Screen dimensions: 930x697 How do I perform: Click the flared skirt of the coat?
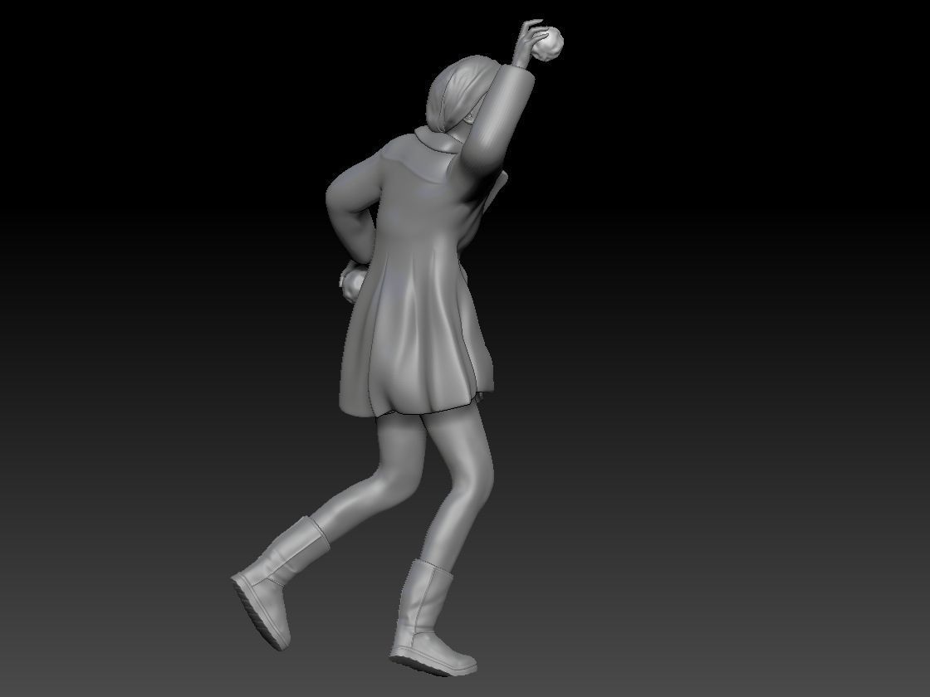click(x=417, y=332)
